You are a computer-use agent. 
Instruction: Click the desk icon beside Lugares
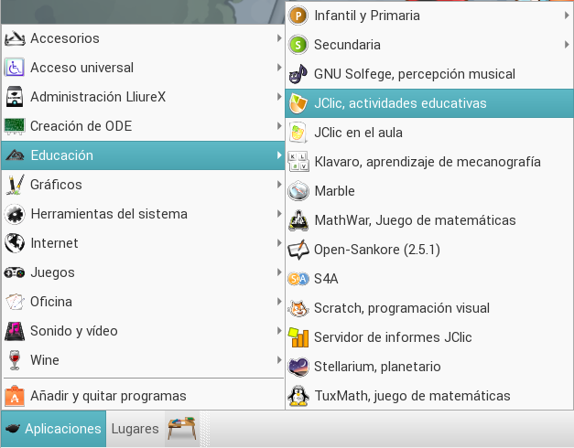pos(181,429)
